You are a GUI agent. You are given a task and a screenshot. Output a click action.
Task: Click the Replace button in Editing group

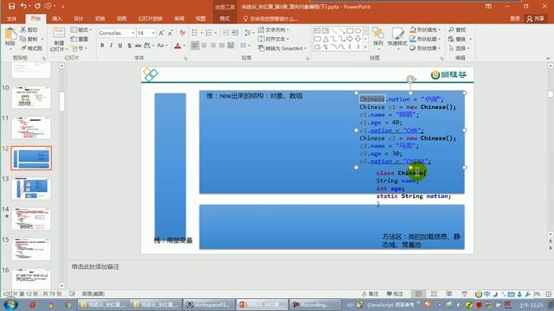click(460, 39)
